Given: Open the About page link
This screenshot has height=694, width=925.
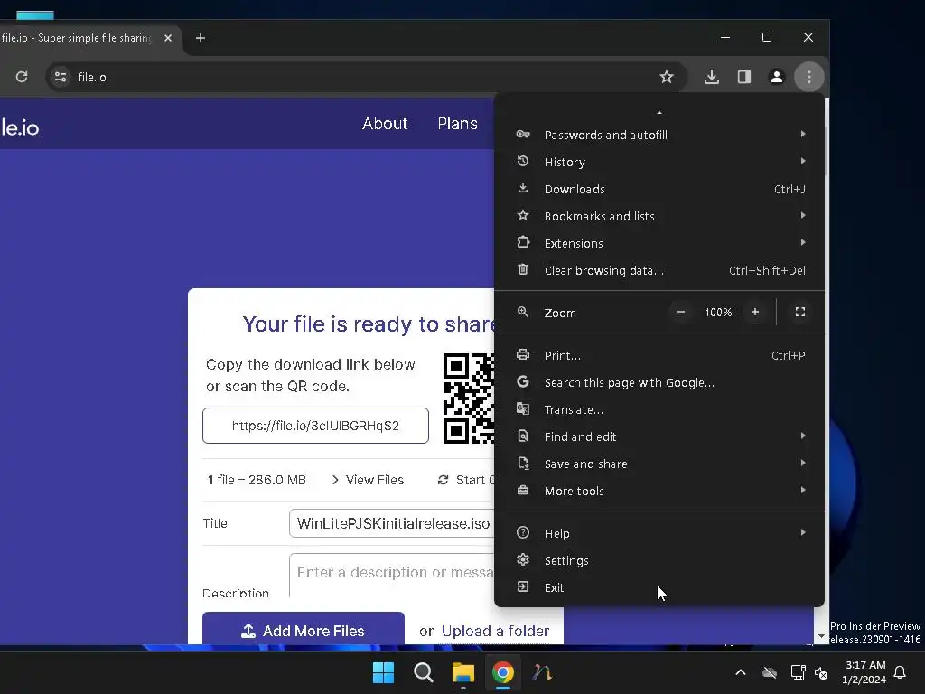Looking at the screenshot, I should [x=385, y=123].
